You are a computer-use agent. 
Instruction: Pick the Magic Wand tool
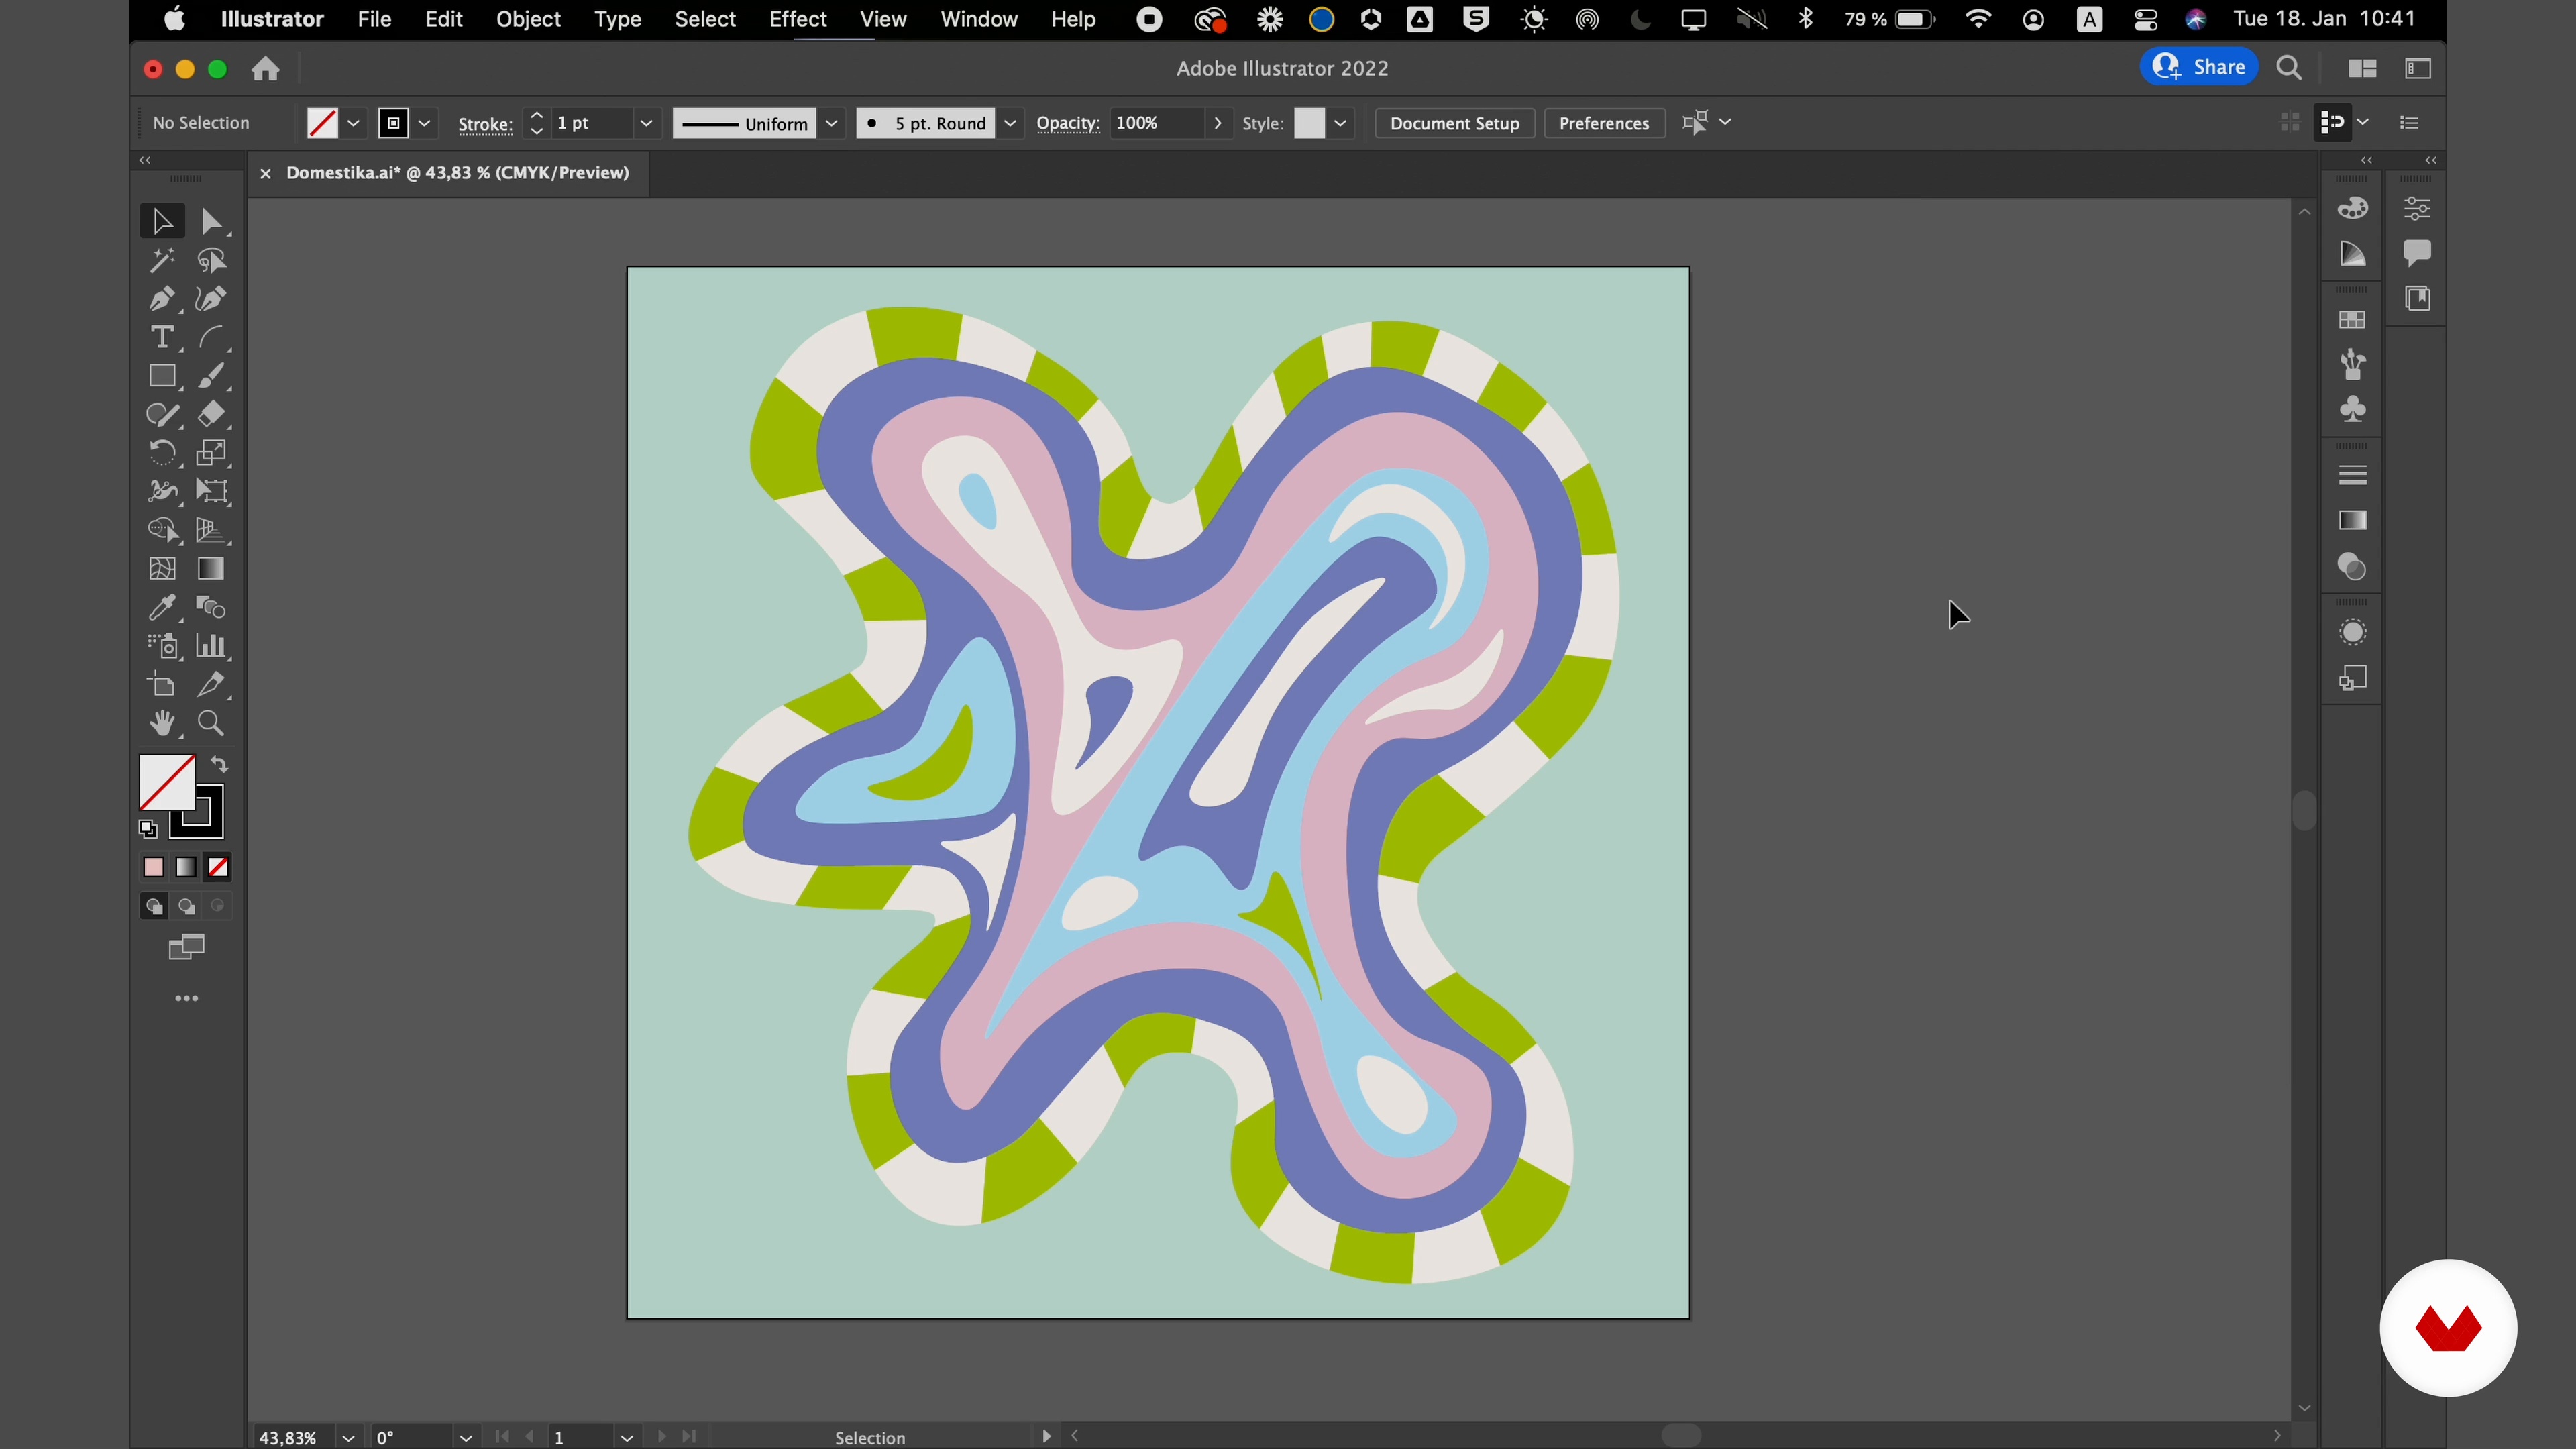click(161, 260)
